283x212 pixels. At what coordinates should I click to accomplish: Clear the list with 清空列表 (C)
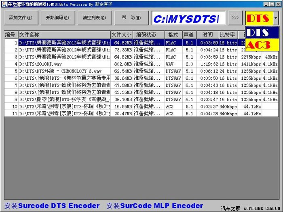[95, 18]
